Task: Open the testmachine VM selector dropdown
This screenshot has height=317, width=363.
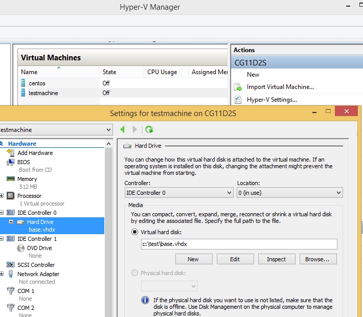Action: point(56,130)
